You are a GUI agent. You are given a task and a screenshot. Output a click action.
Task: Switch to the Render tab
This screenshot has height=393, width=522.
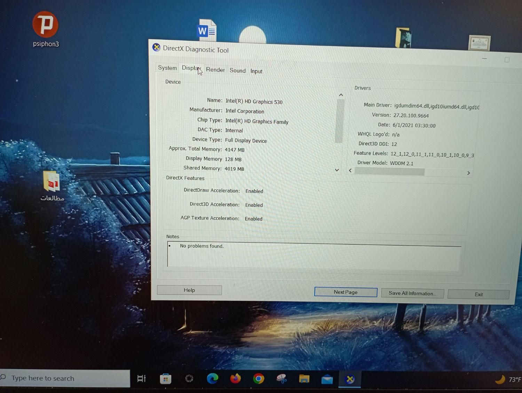(215, 70)
